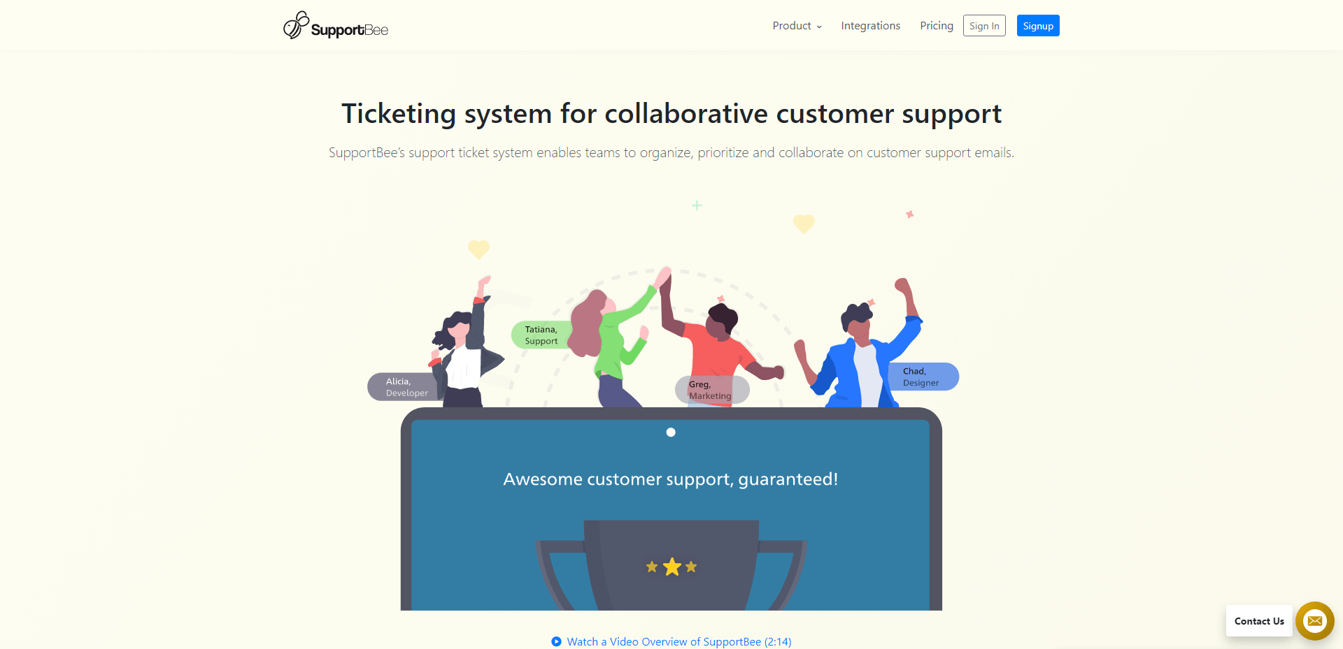Click the large center gold star

pyautogui.click(x=671, y=567)
